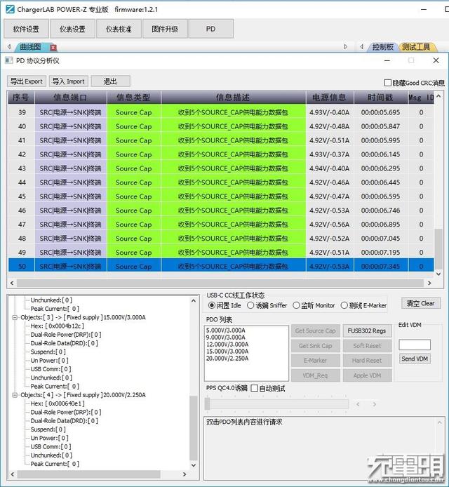Image resolution: width=449 pixels, height=487 pixels.
Task: Select the 闲置 Idle radio button
Action: [211, 305]
